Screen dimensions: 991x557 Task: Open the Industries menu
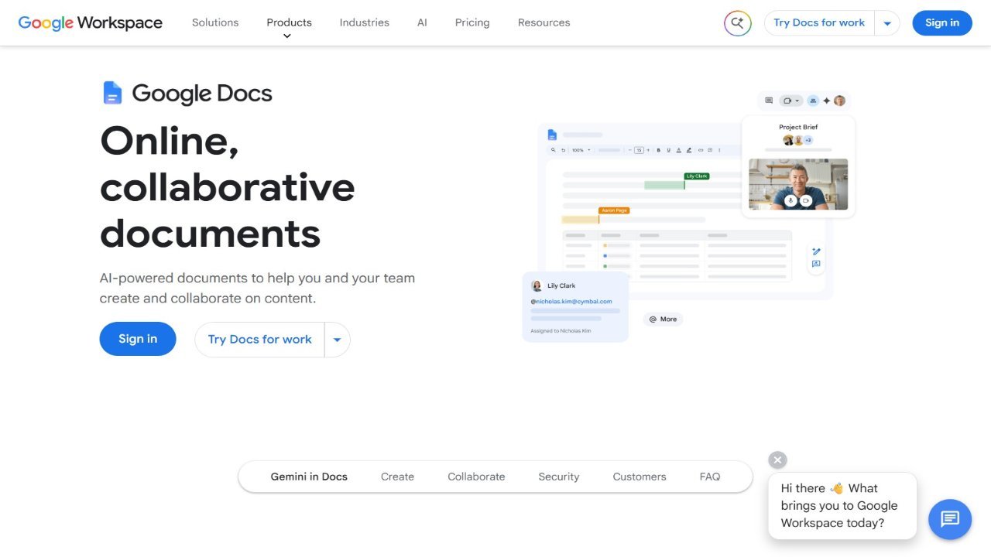(x=365, y=22)
